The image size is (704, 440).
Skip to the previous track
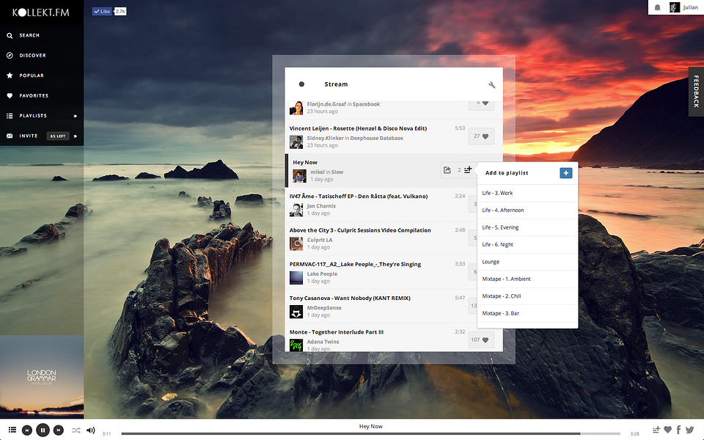(x=27, y=430)
